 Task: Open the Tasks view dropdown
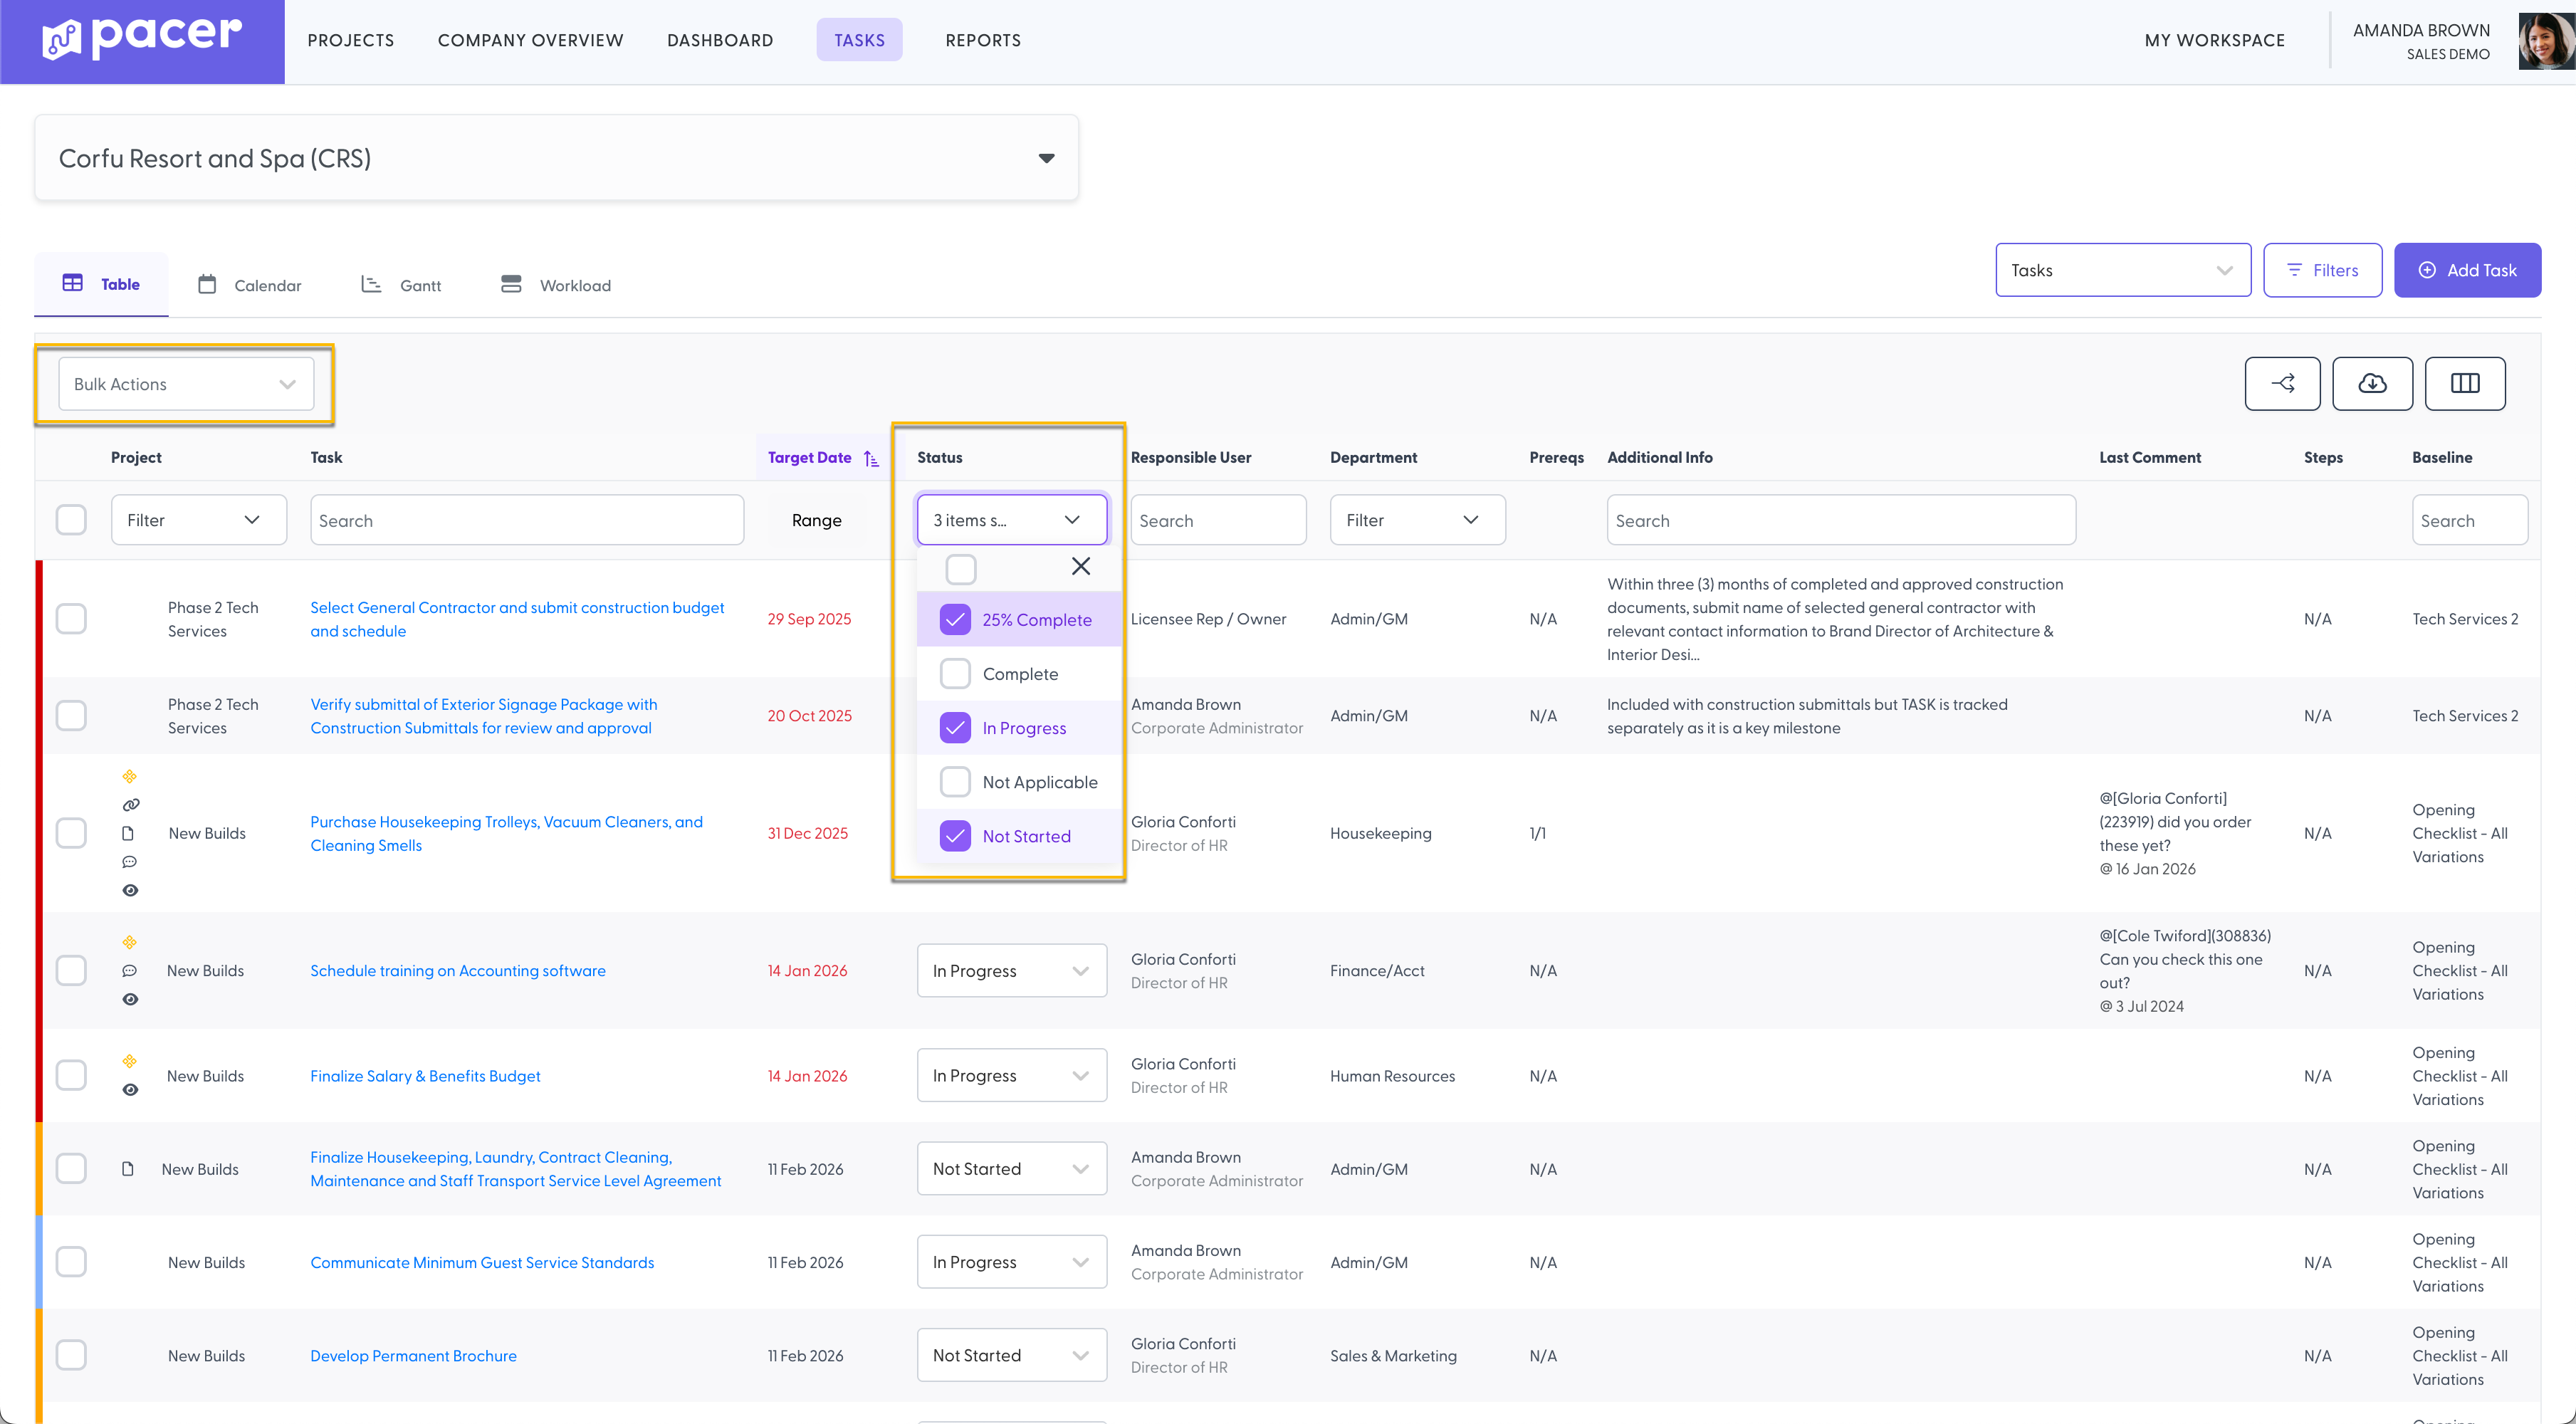click(x=2123, y=270)
